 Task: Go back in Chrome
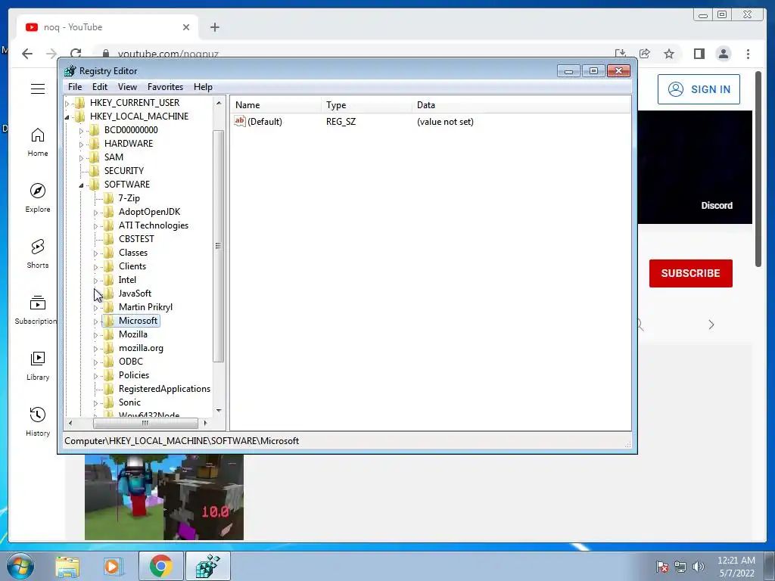pos(27,54)
